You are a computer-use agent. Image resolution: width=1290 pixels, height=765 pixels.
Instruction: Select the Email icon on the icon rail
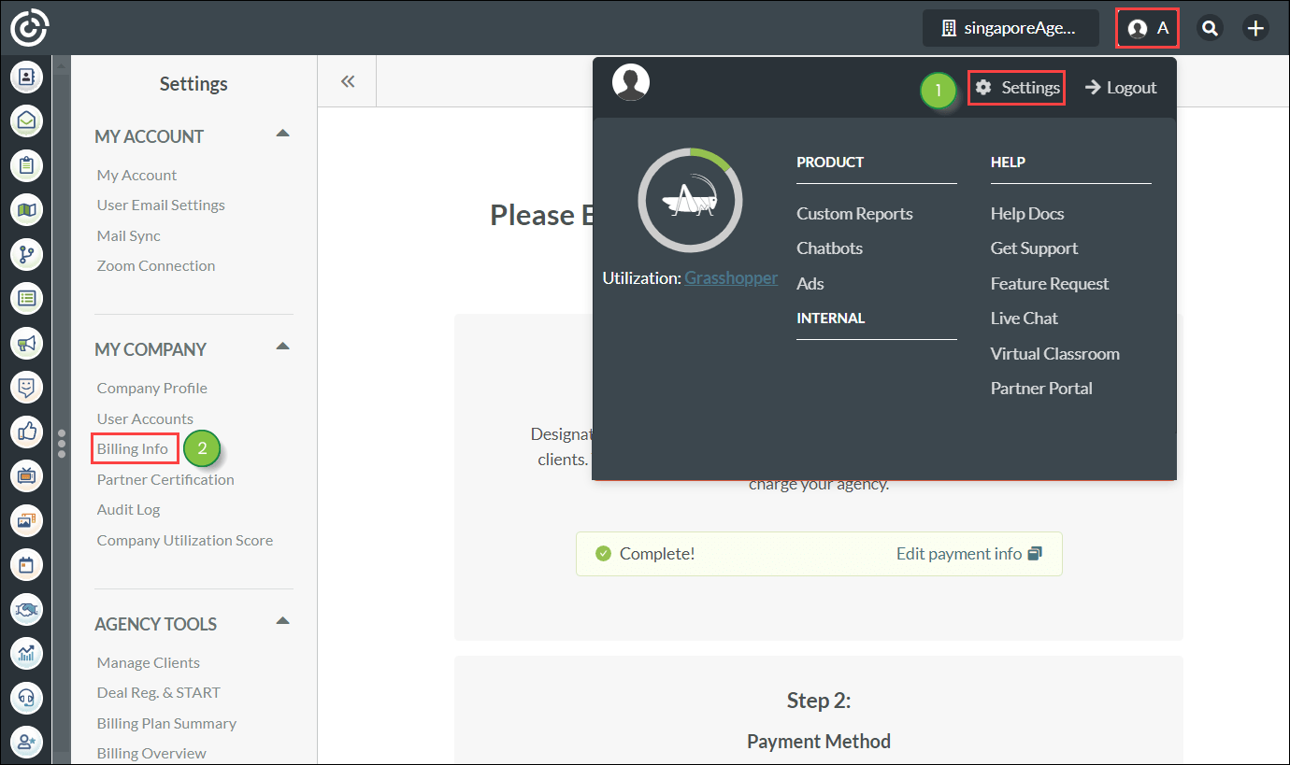pyautogui.click(x=26, y=120)
